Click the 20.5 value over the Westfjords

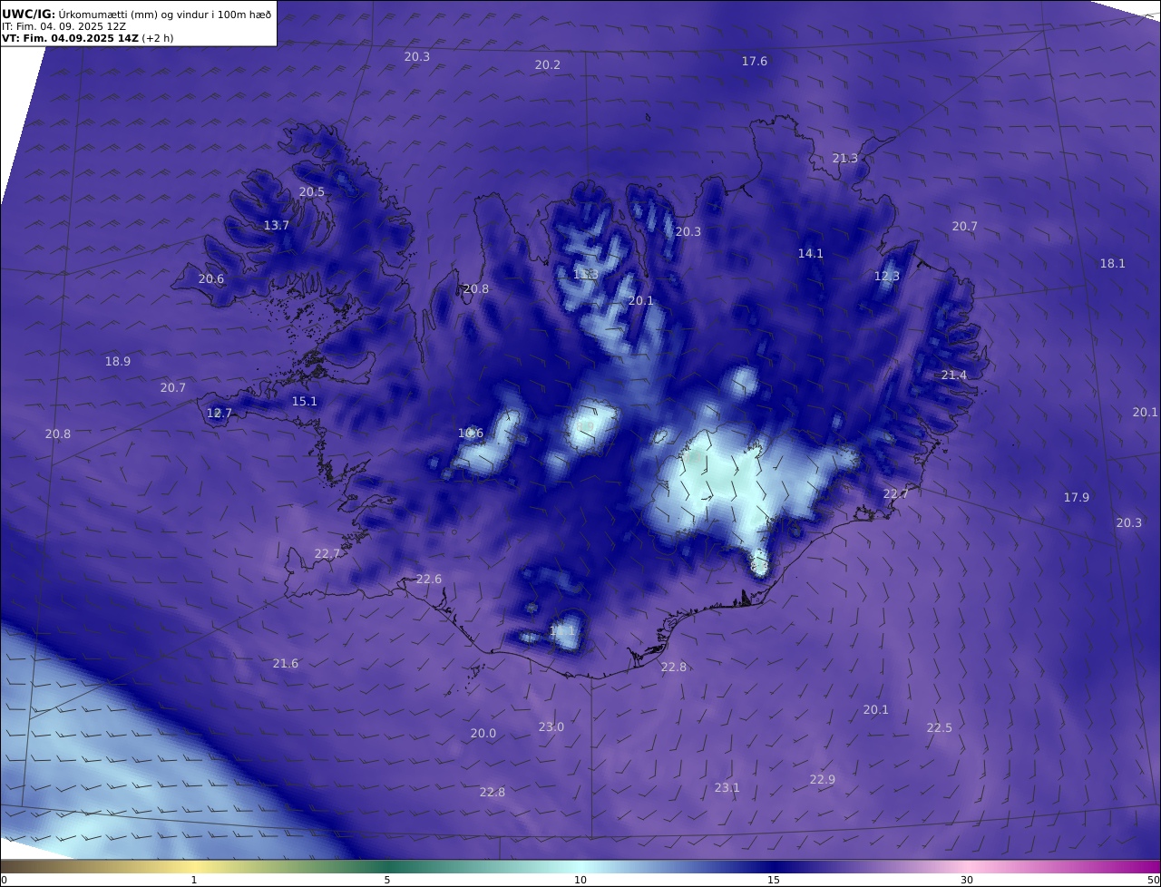311,192
